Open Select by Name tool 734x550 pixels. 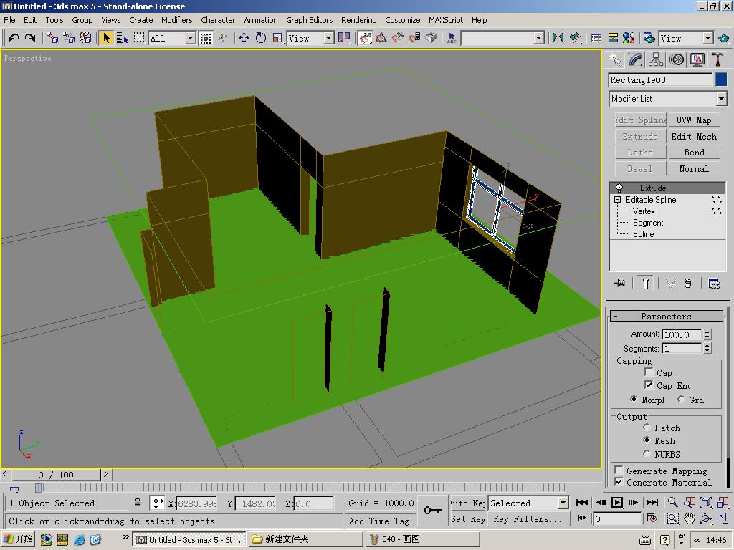click(x=122, y=38)
